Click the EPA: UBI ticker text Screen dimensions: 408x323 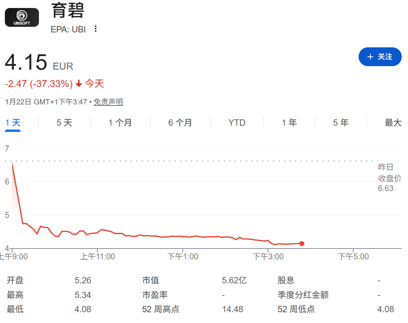click(x=68, y=30)
